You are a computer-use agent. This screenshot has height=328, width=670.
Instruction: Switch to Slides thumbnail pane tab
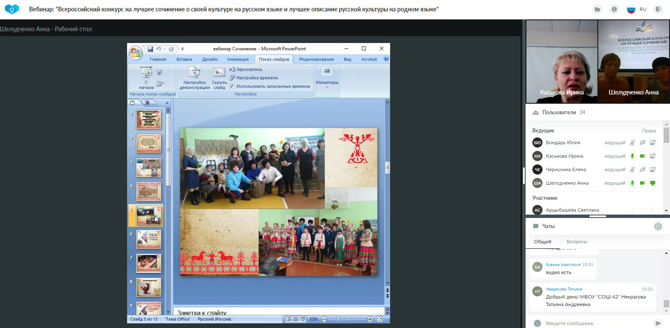(x=133, y=102)
